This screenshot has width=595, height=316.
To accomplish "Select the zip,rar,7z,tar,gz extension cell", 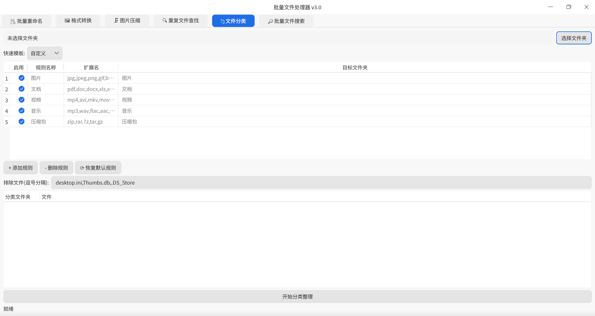I will coord(91,122).
